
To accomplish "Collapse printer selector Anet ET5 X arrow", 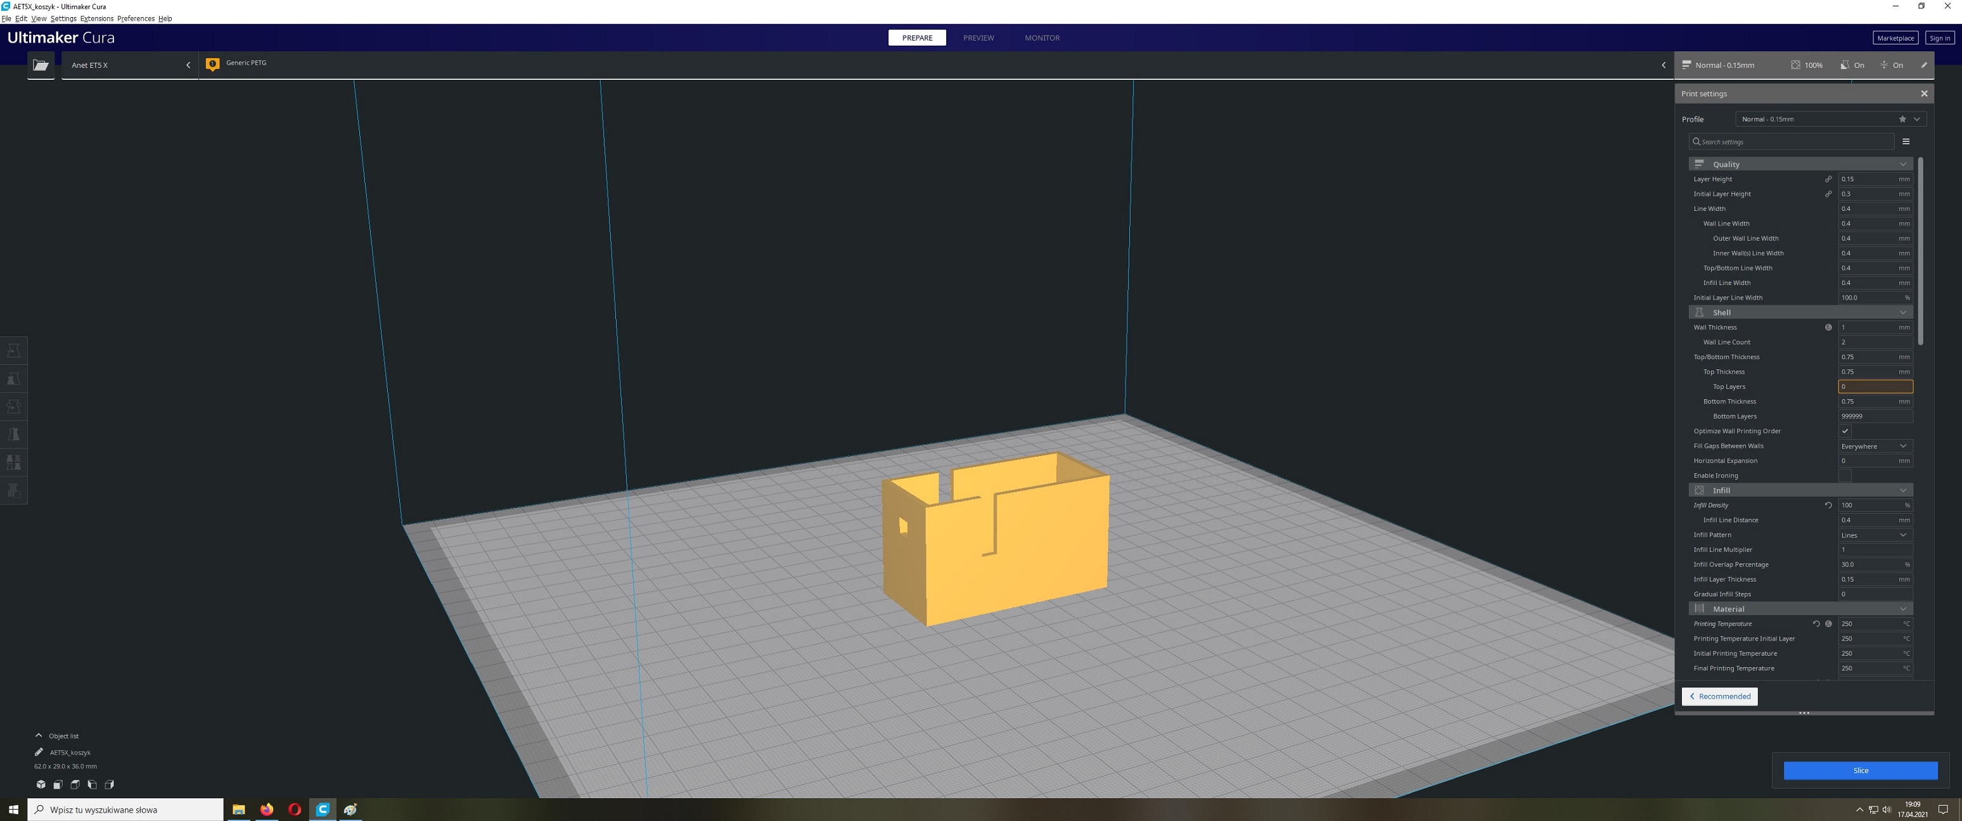I will pyautogui.click(x=188, y=65).
